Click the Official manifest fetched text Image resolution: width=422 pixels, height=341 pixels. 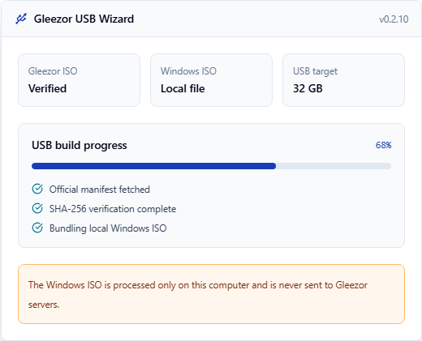coord(100,190)
